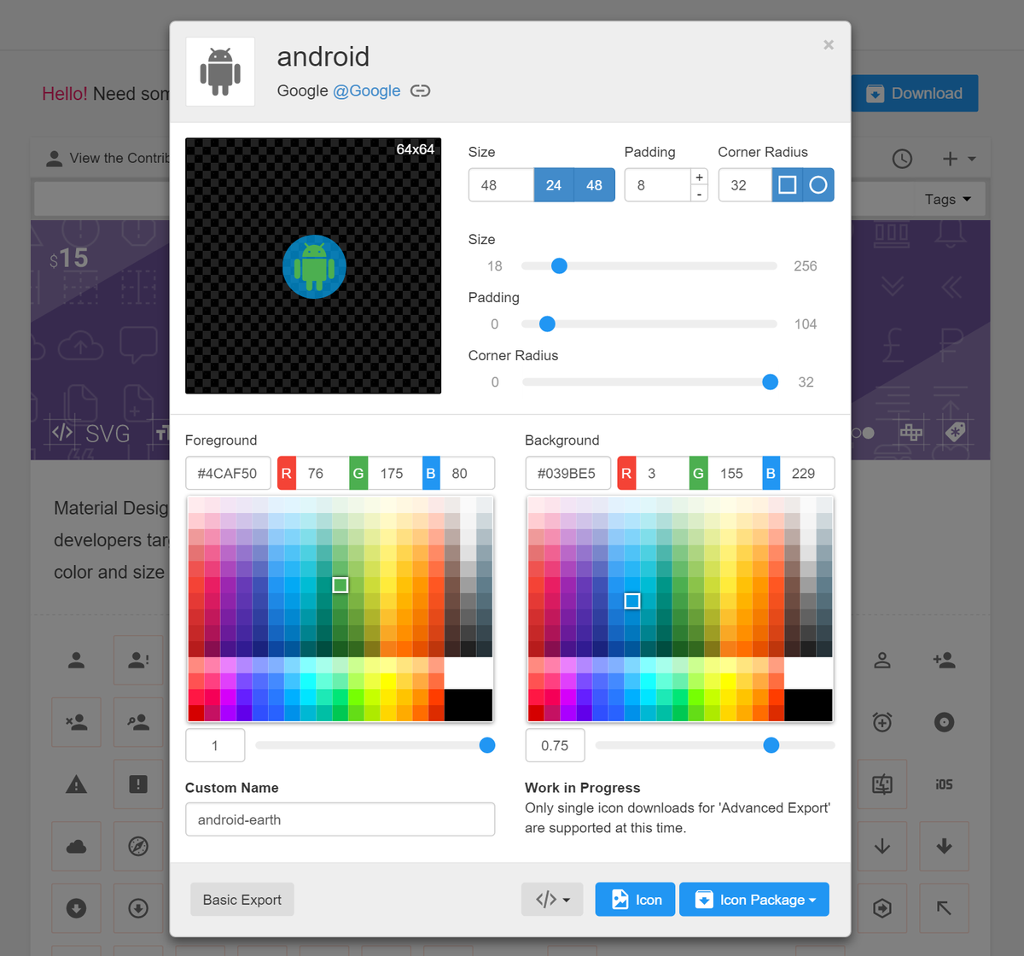Click the Foreground opacity slider handle
1024x956 pixels.
click(487, 746)
